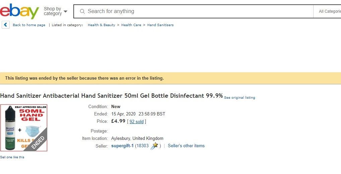Open Health & Beauty breadcrumb
The image size is (341, 174).
pyautogui.click(x=101, y=25)
